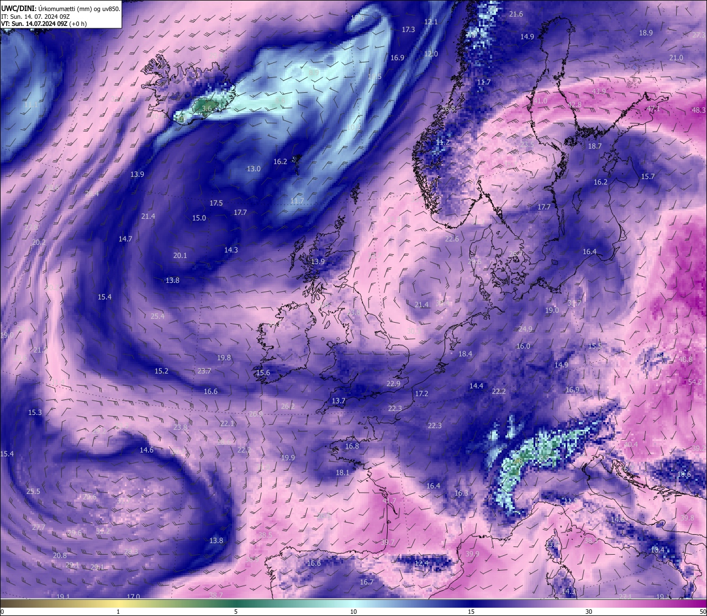The image size is (707, 616).
Task: Click the map value "17.2"
Action: (421, 394)
